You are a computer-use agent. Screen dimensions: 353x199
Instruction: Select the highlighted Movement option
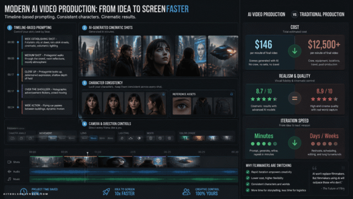[x=53, y=138]
